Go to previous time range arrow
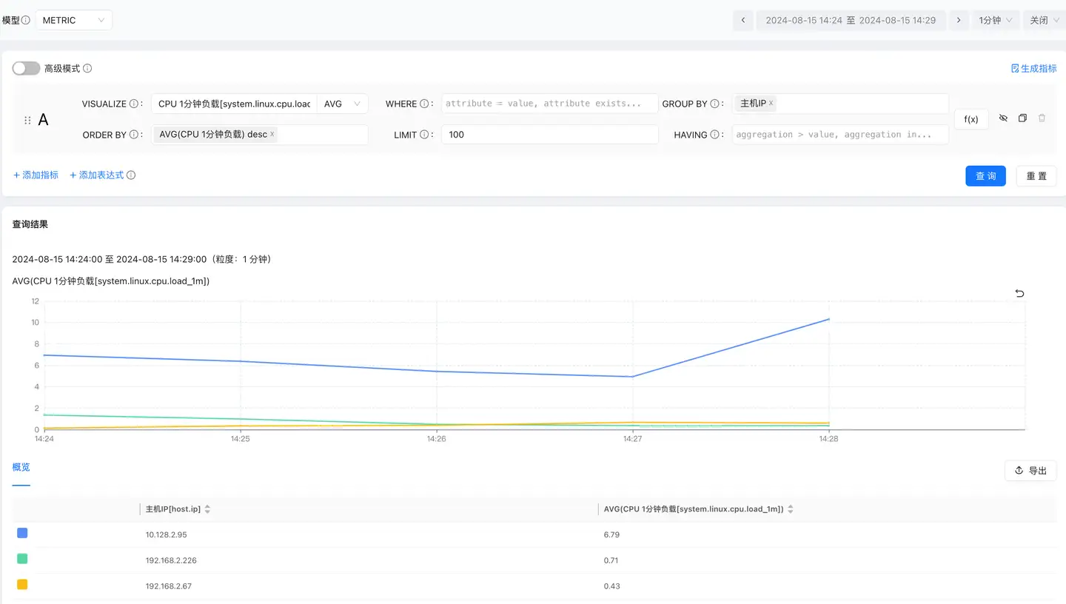This screenshot has width=1066, height=604. point(743,20)
